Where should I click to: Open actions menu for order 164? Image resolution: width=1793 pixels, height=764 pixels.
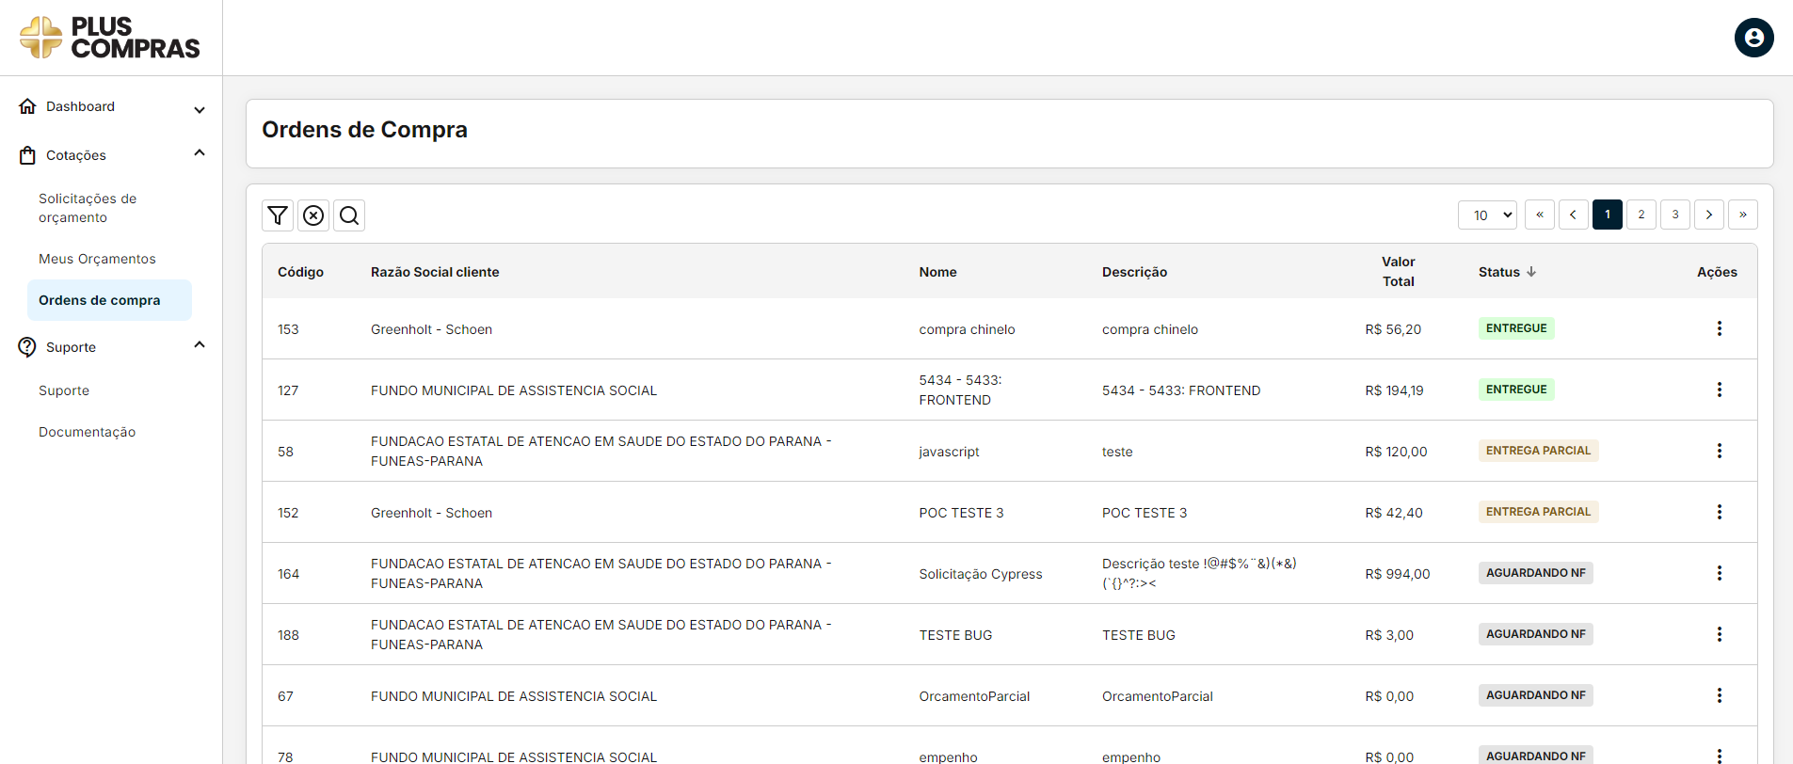point(1719,573)
